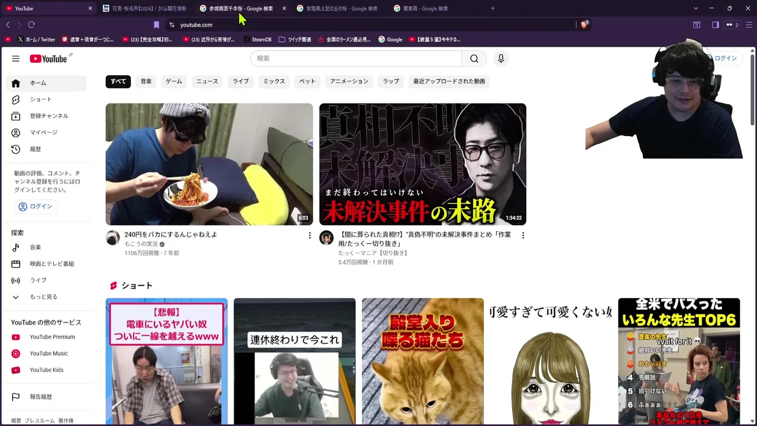The height and width of the screenshot is (426, 757).
Task: Select the すべて filter chip
Action: click(118, 81)
